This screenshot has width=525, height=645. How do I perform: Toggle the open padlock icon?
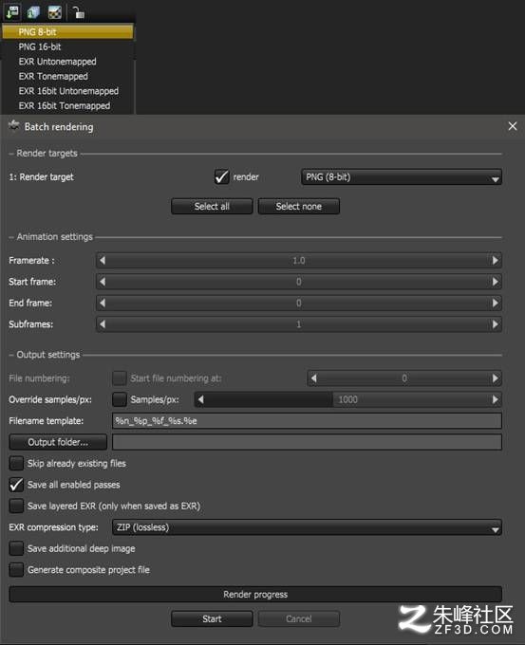tap(79, 12)
